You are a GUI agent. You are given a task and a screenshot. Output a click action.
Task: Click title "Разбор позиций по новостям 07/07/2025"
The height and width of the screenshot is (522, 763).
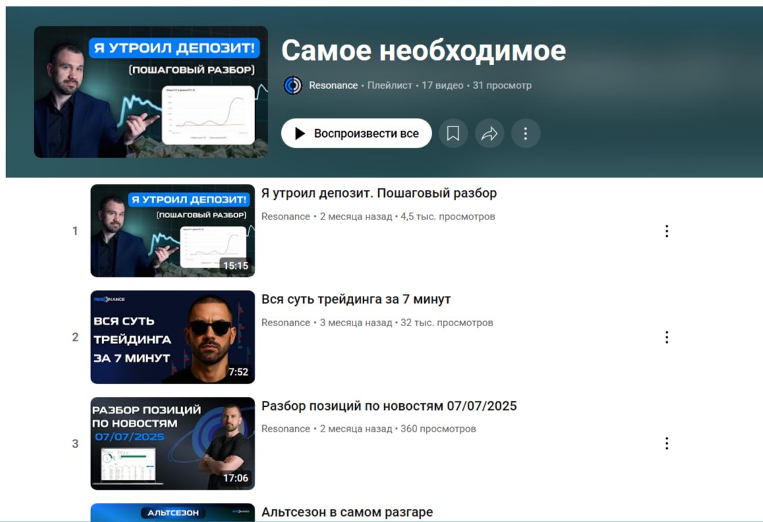(x=389, y=406)
